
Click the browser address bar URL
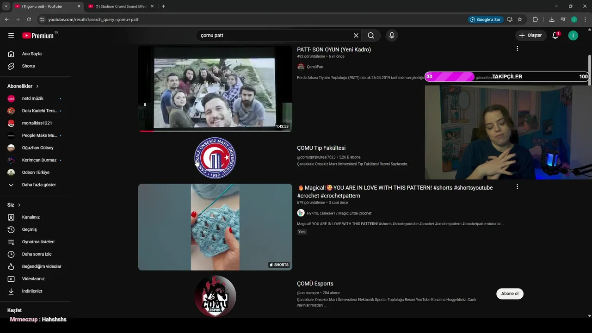pyautogui.click(x=93, y=19)
